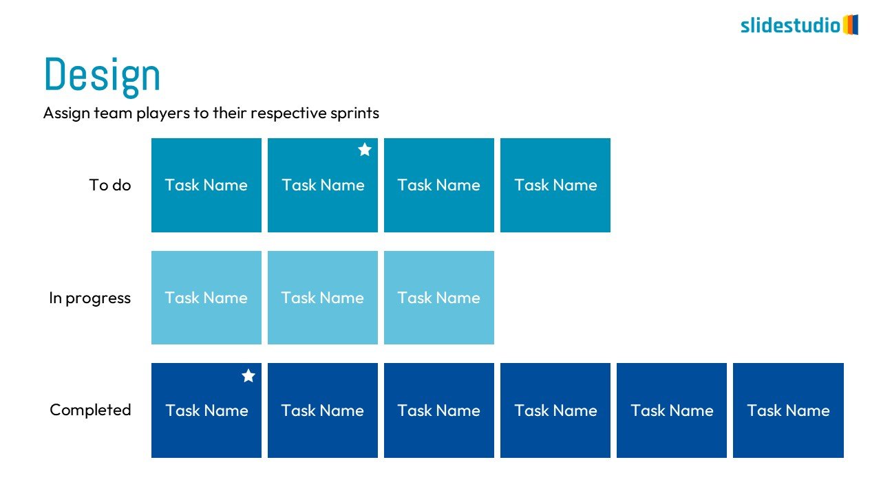Select the Design title heading
The width and height of the screenshot is (881, 495).
click(x=102, y=75)
